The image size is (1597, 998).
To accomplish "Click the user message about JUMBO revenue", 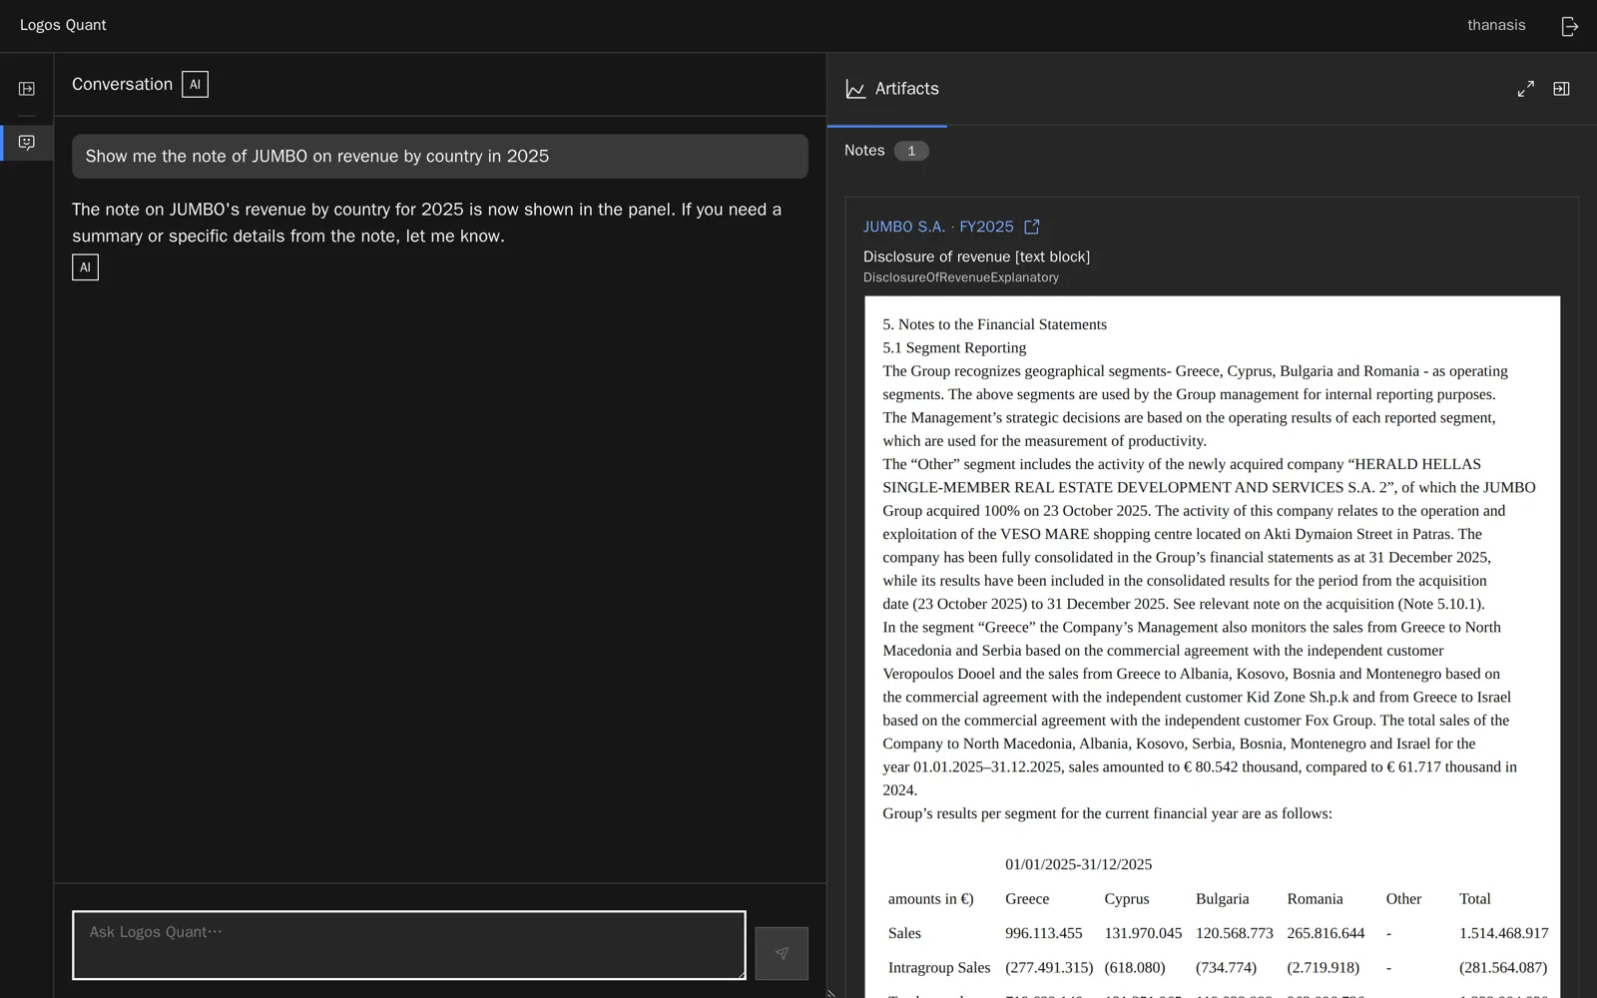I will (440, 157).
